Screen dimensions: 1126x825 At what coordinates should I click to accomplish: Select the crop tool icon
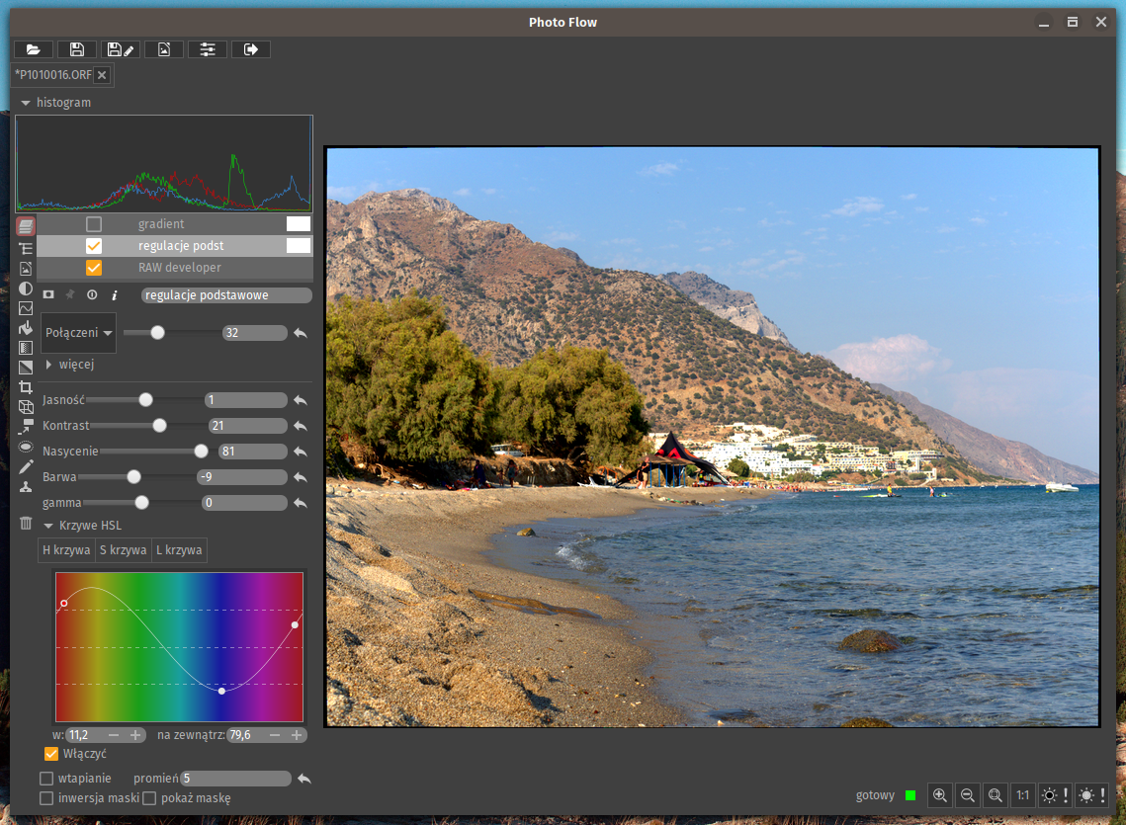point(26,387)
